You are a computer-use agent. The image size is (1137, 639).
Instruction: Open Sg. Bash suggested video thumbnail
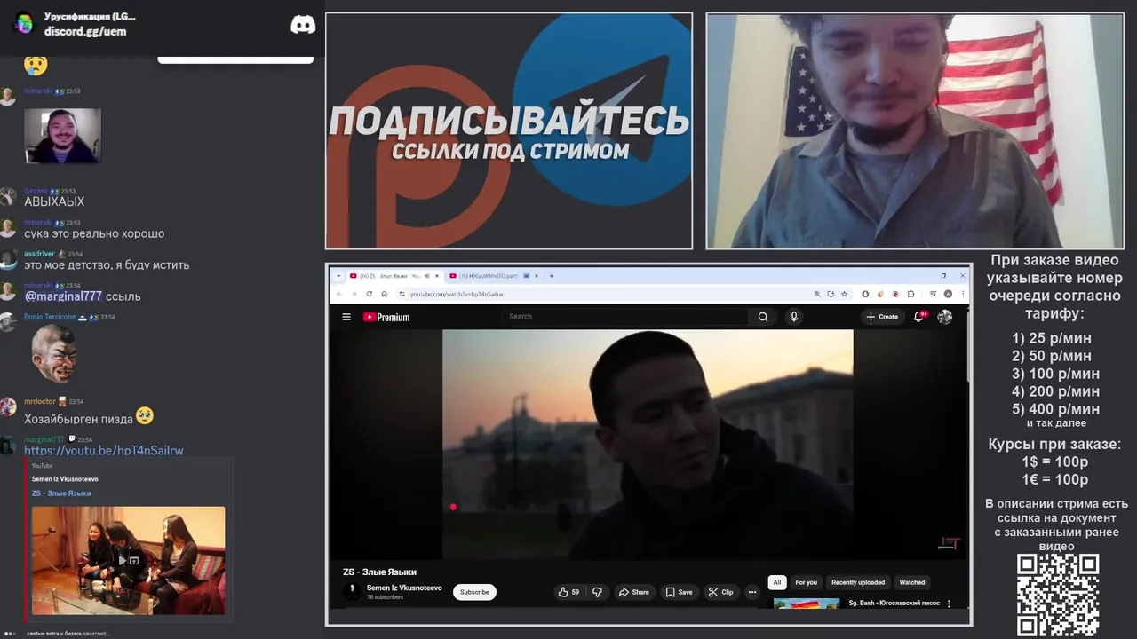pyautogui.click(x=807, y=603)
